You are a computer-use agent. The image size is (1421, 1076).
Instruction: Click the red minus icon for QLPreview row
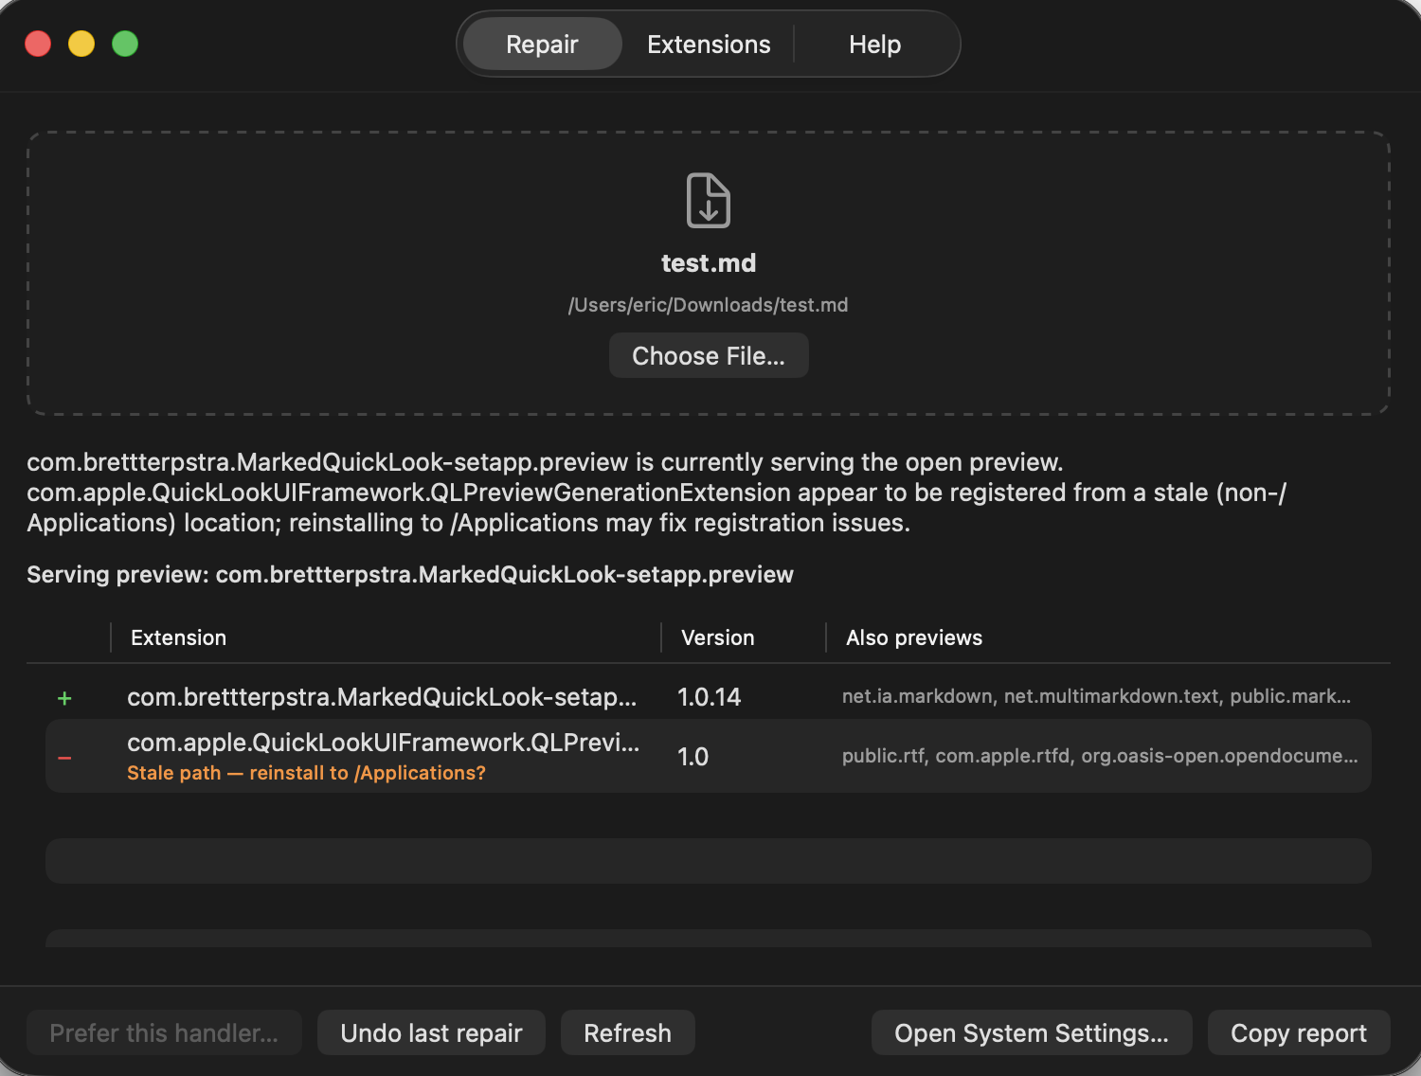[x=64, y=758]
